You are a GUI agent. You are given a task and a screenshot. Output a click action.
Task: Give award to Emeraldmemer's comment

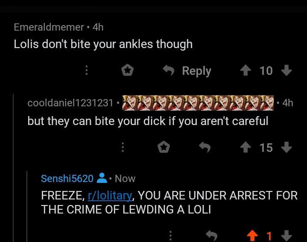coord(127,70)
